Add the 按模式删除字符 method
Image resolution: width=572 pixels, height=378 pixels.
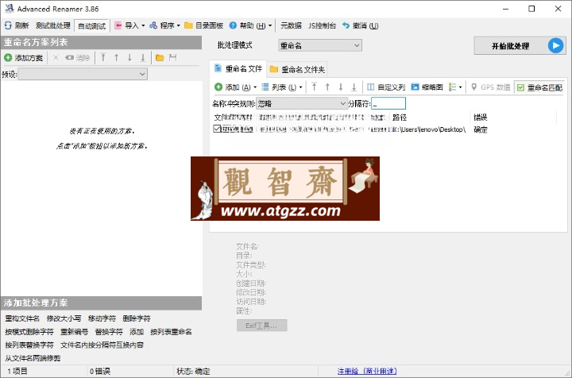29,332
